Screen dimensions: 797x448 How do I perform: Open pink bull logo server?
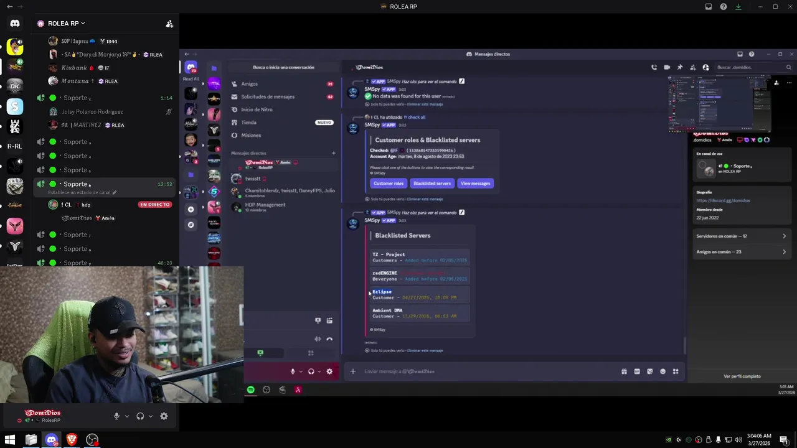coord(15,226)
